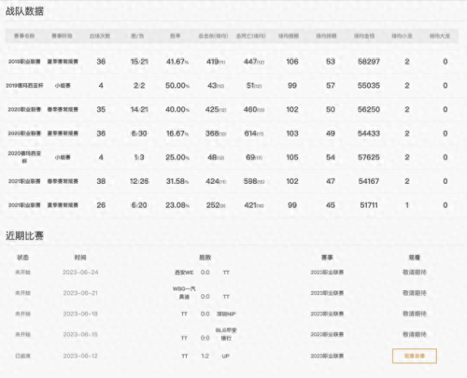The image size is (467, 378).
Task: Click win rate 23.08% cell
Action: point(177,205)
